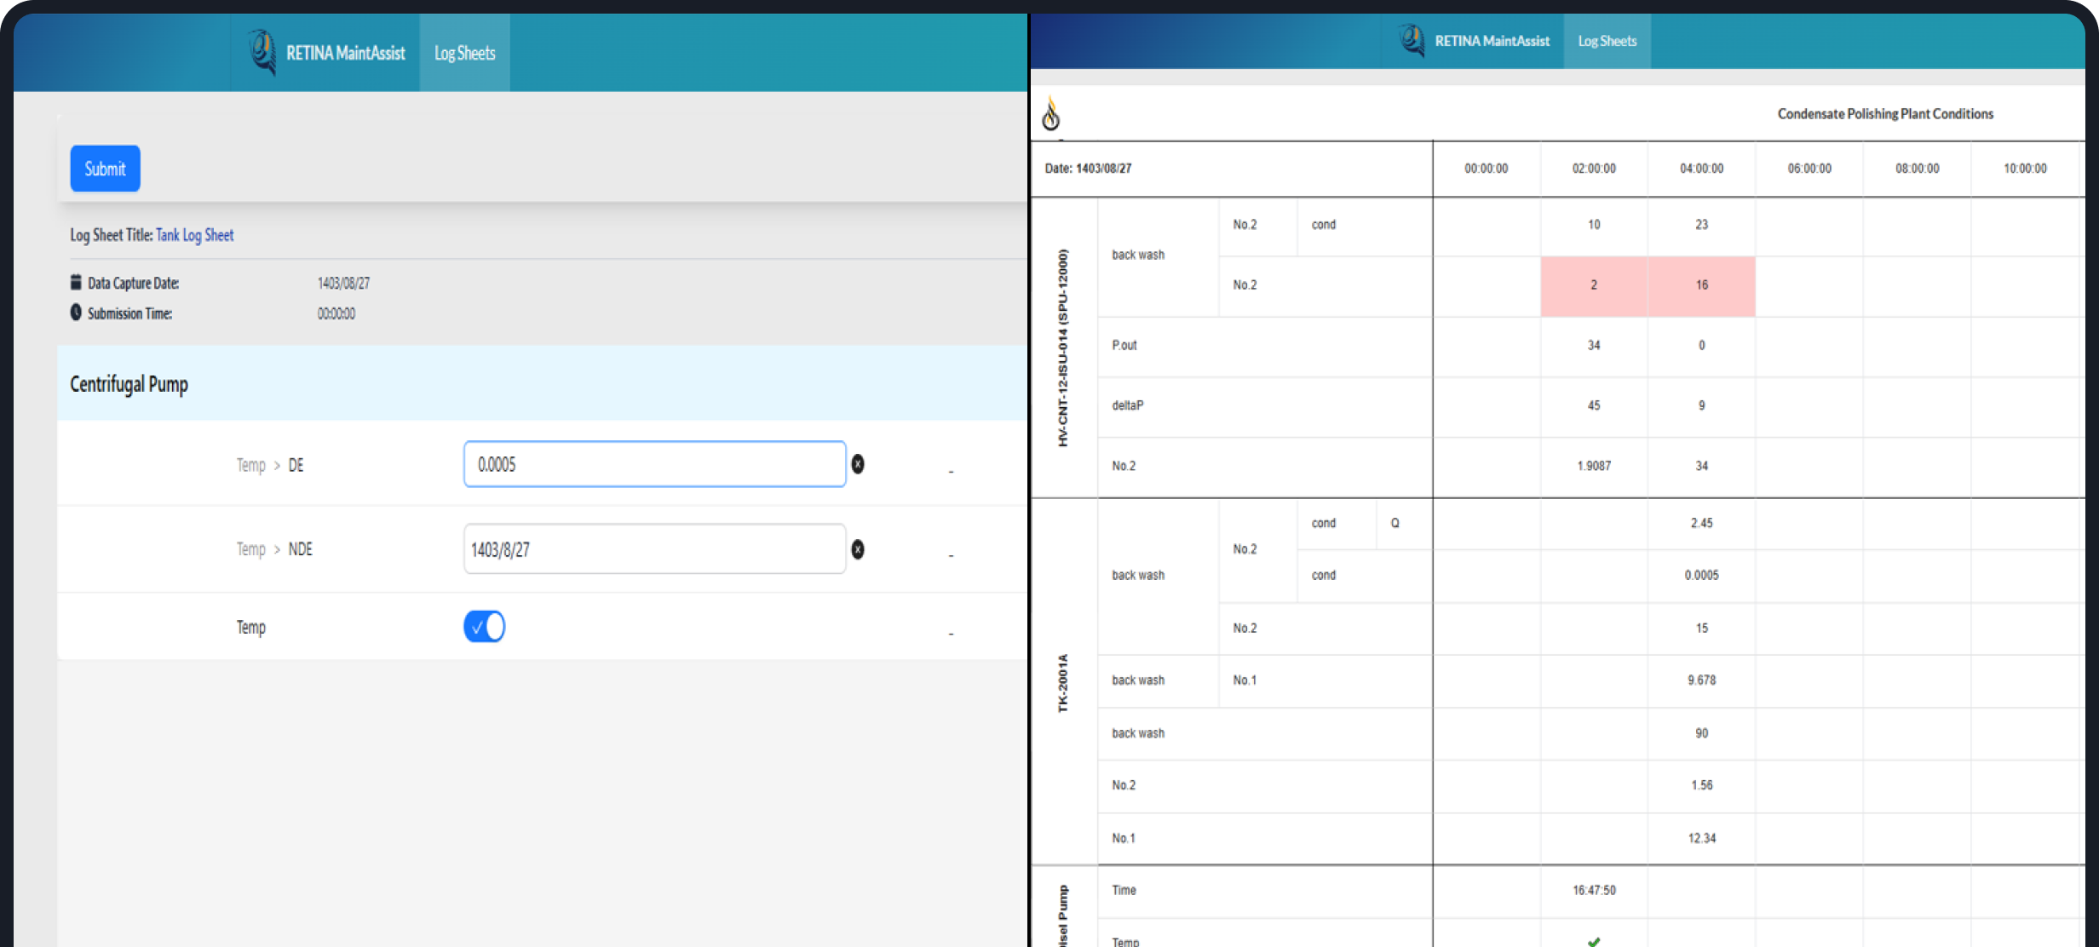Click the RETINA logo in right header
Viewport: 2099px width, 947px height.
[1412, 40]
